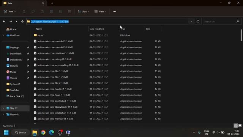243x137 pixels.
Task: Open Videos quick access folder
Action: [x=12, y=78]
